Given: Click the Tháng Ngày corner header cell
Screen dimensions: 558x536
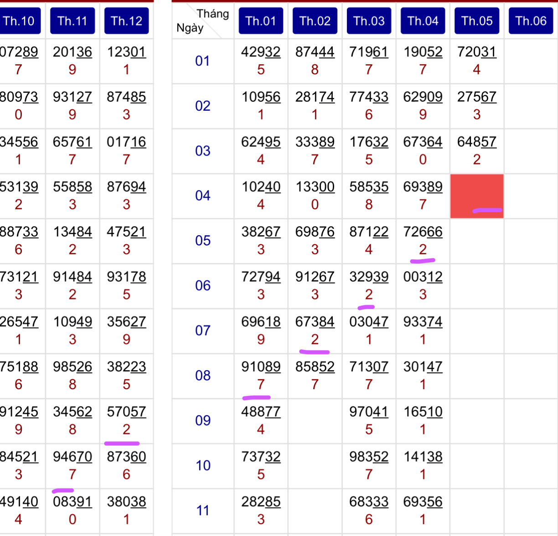Looking at the screenshot, I should tap(203, 21).
